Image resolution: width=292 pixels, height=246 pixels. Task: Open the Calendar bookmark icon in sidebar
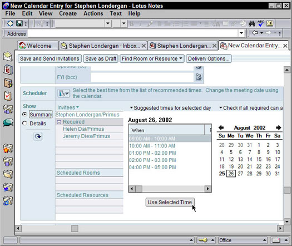tap(8, 70)
